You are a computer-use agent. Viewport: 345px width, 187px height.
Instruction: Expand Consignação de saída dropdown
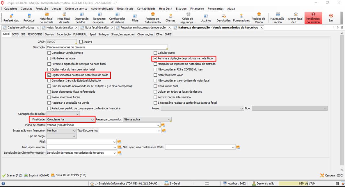click(x=77, y=114)
